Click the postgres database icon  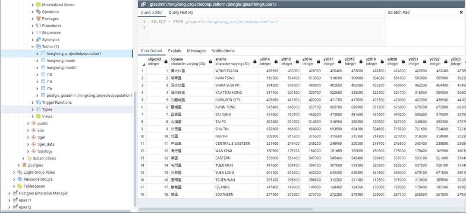pyautogui.click(x=25, y=165)
